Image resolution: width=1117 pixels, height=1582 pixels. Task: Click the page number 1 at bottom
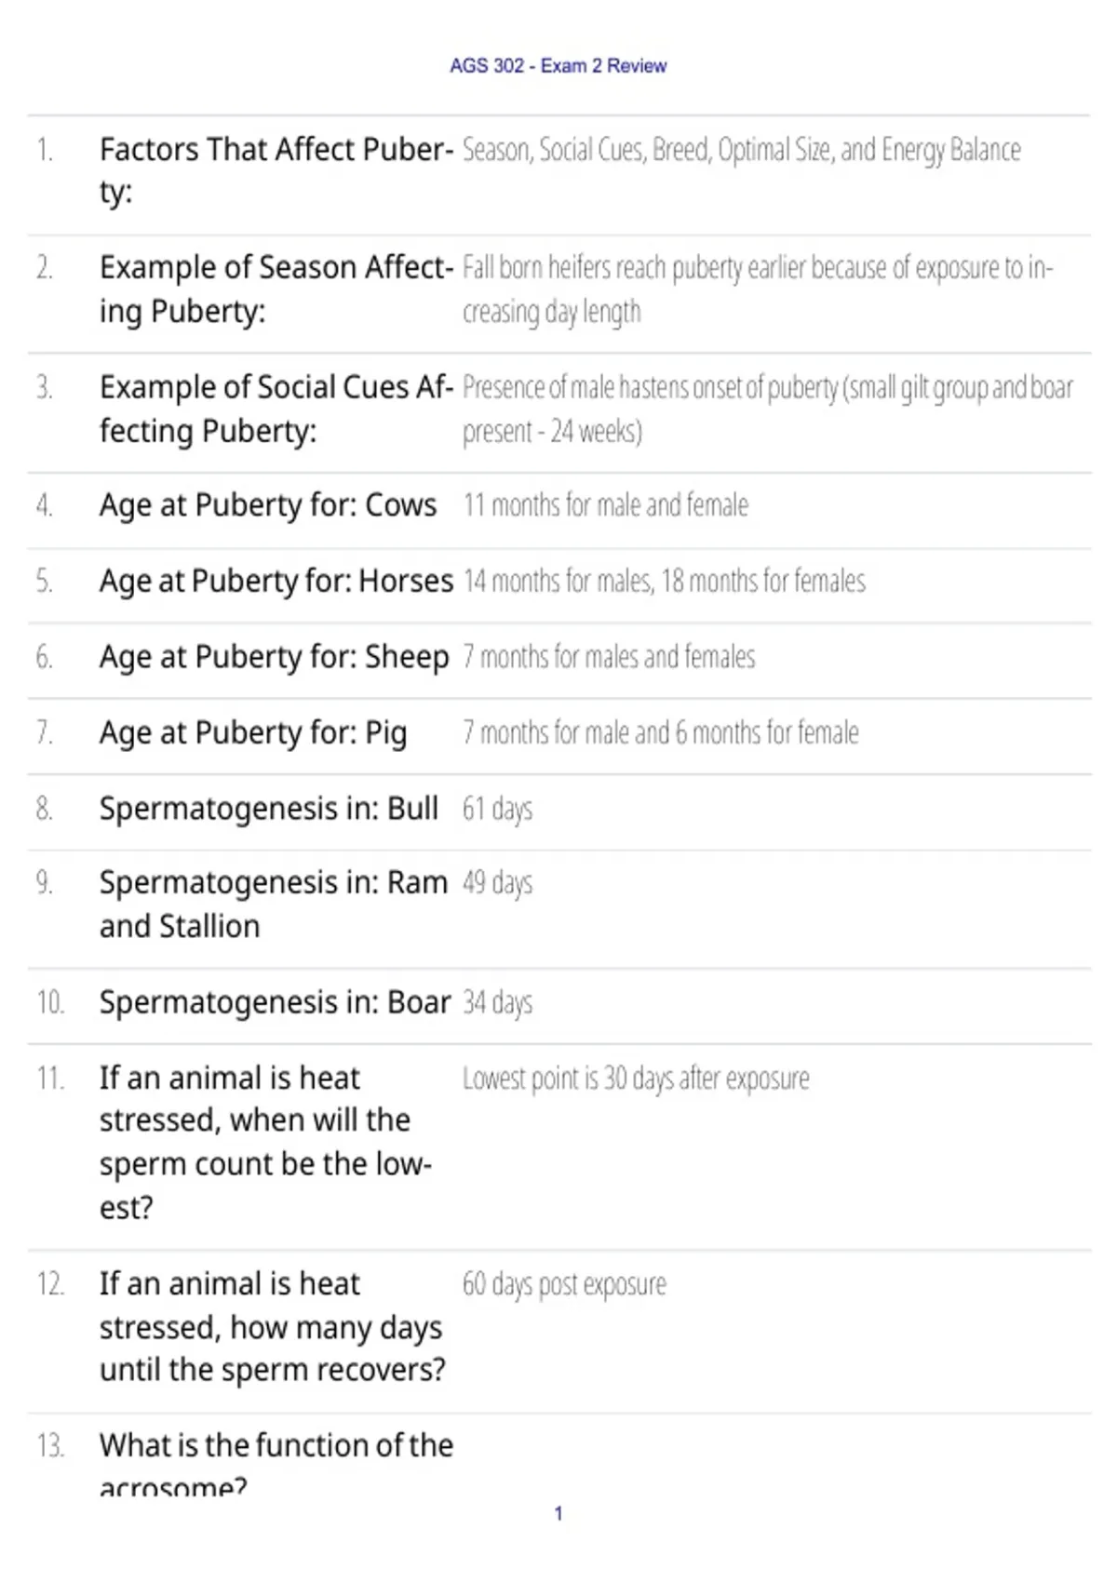[x=558, y=1513]
